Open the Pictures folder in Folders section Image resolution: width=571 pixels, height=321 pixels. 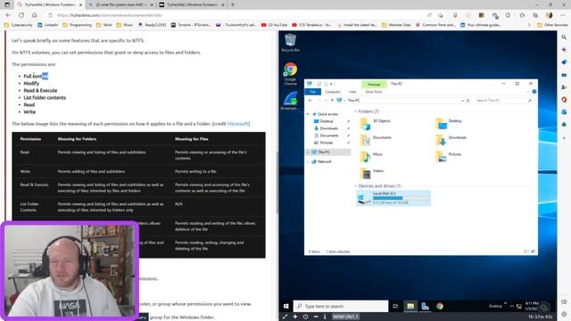(448, 157)
